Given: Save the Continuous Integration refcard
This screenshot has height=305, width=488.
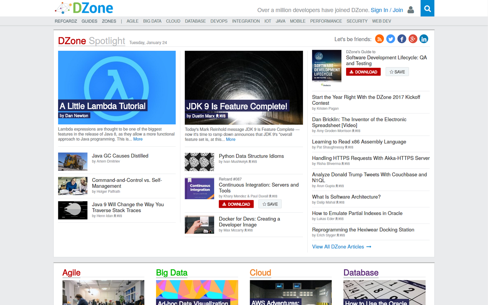Looking at the screenshot, I should coord(270,204).
